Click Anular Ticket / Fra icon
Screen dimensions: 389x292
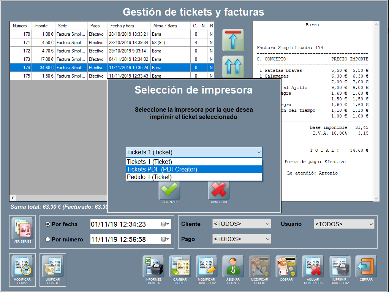[313, 267]
